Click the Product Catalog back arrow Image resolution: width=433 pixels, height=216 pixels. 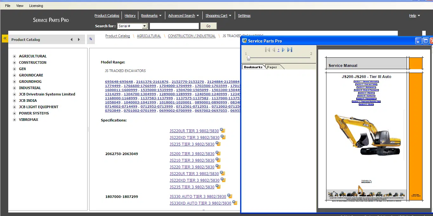pos(71,40)
